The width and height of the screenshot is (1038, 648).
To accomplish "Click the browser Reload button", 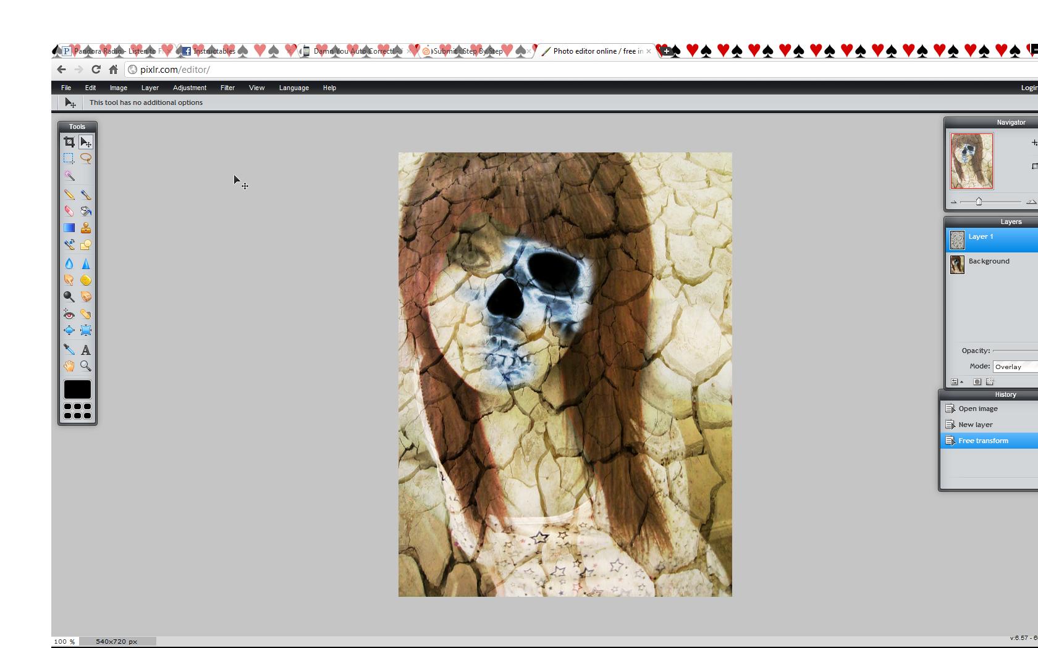I will 96,70.
